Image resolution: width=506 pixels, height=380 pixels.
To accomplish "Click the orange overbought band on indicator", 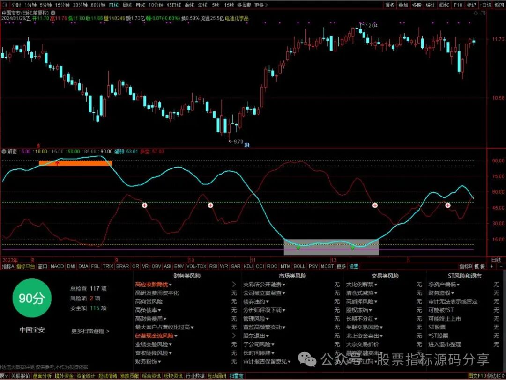I will click(x=75, y=163).
